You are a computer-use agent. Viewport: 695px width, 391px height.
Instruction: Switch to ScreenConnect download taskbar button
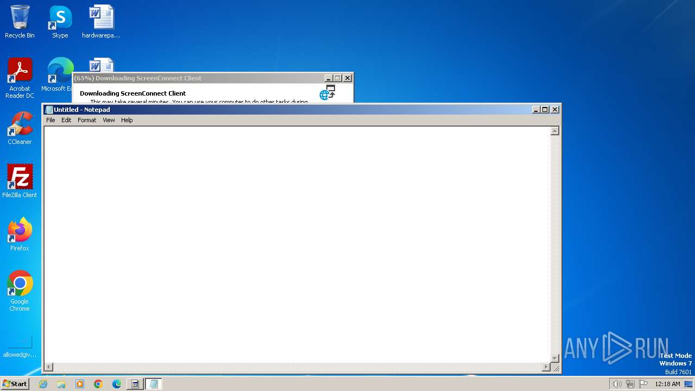coord(135,384)
